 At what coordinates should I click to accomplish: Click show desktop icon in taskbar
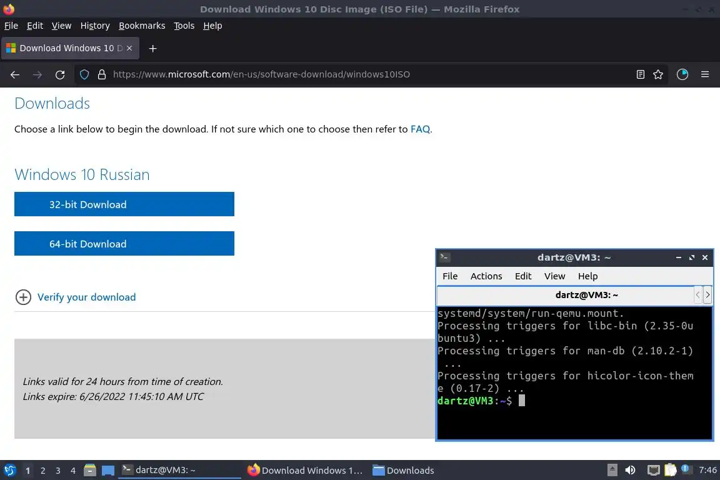pos(108,471)
